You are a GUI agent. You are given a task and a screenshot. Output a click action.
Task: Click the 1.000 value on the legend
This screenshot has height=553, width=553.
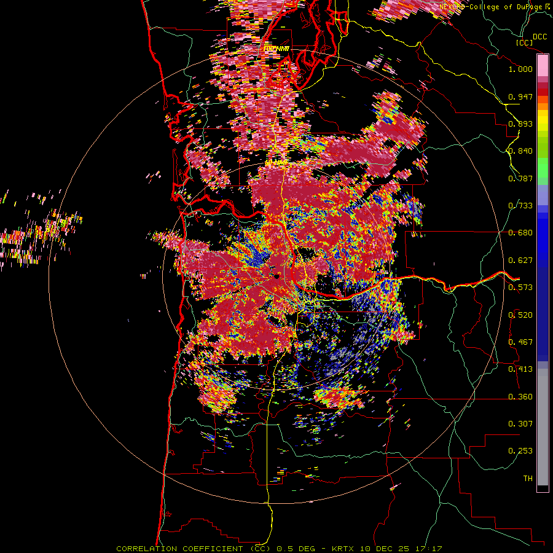click(x=520, y=69)
